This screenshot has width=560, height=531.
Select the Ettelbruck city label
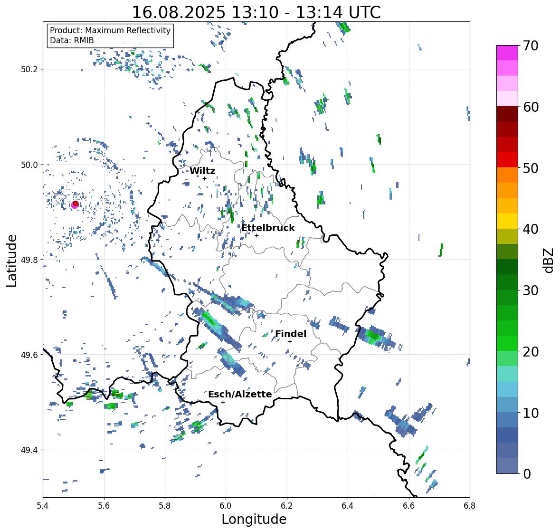(x=268, y=228)
